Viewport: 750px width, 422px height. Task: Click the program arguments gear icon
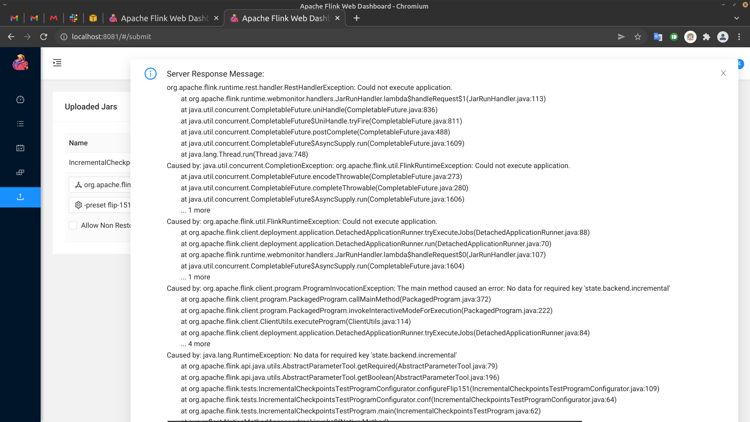78,205
